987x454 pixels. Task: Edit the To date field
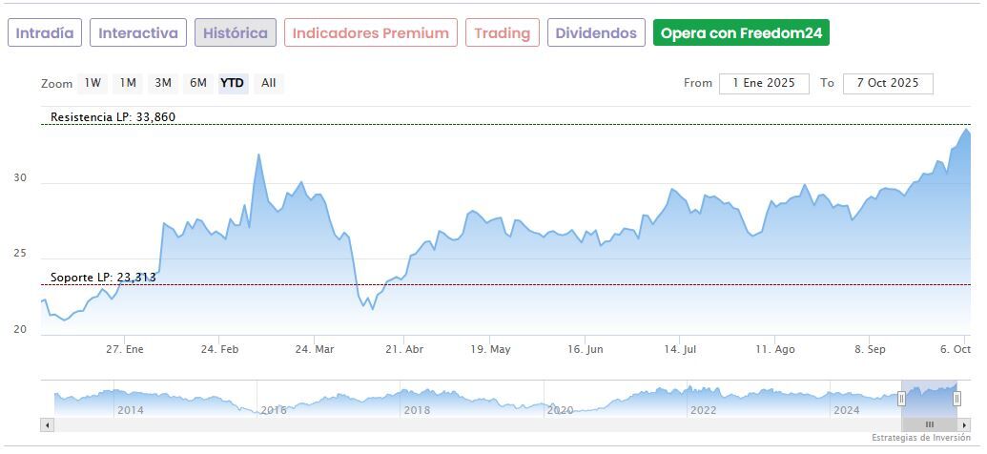pyautogui.click(x=888, y=83)
